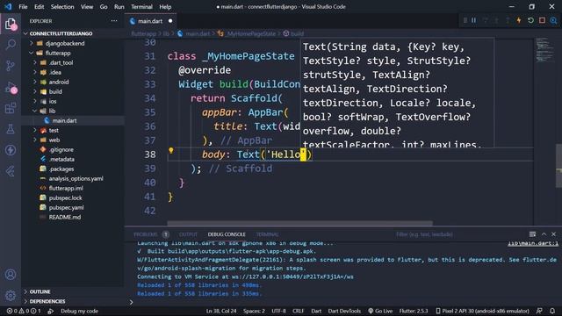
Task: Open Explorer more actions ellipsis
Action: coord(114,21)
